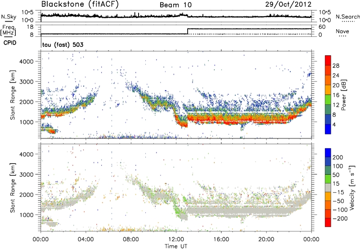Click the 'Blackstone (fitACF)' title text

[80, 4]
